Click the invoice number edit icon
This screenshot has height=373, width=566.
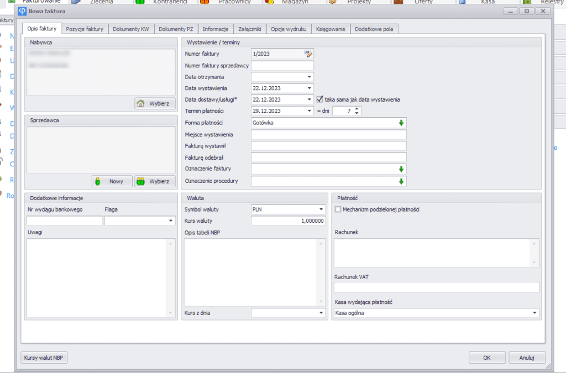click(x=308, y=54)
